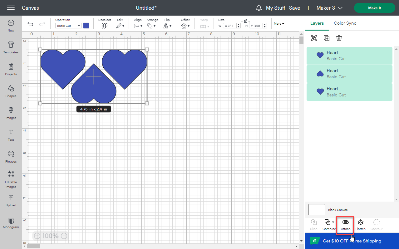The width and height of the screenshot is (399, 249).
Task: Open the Operation Basic Cut dropdown
Action: tap(68, 26)
